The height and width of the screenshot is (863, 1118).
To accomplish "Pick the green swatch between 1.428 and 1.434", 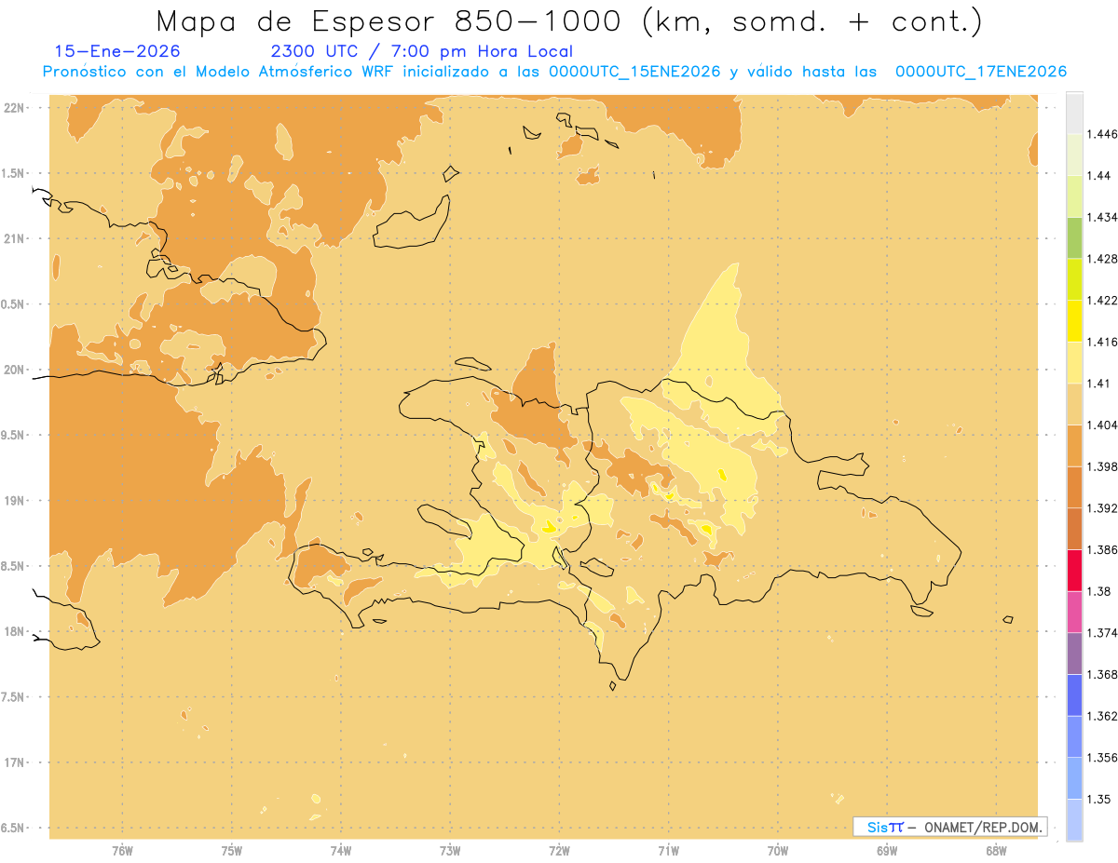I will (1074, 237).
